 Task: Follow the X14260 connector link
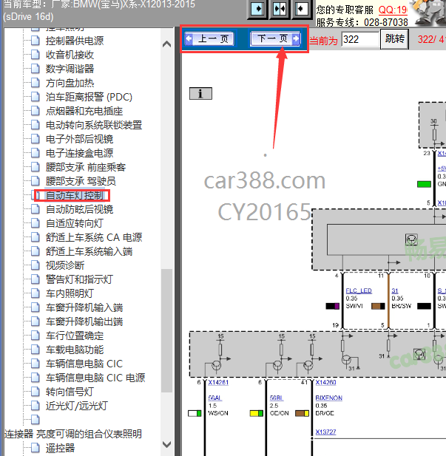pos(325,382)
